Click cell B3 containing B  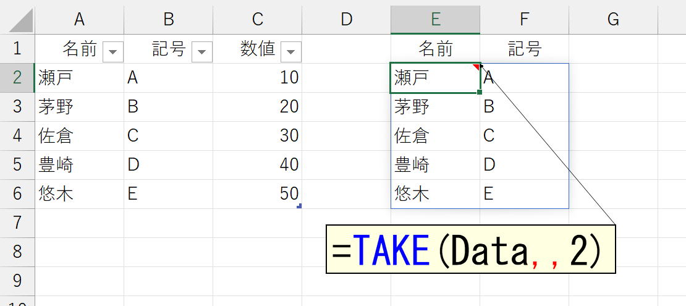tap(169, 107)
